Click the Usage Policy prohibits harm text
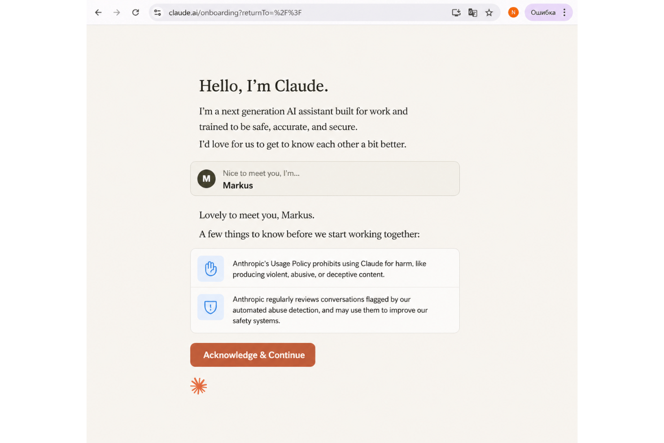664x443 pixels. coord(329,269)
